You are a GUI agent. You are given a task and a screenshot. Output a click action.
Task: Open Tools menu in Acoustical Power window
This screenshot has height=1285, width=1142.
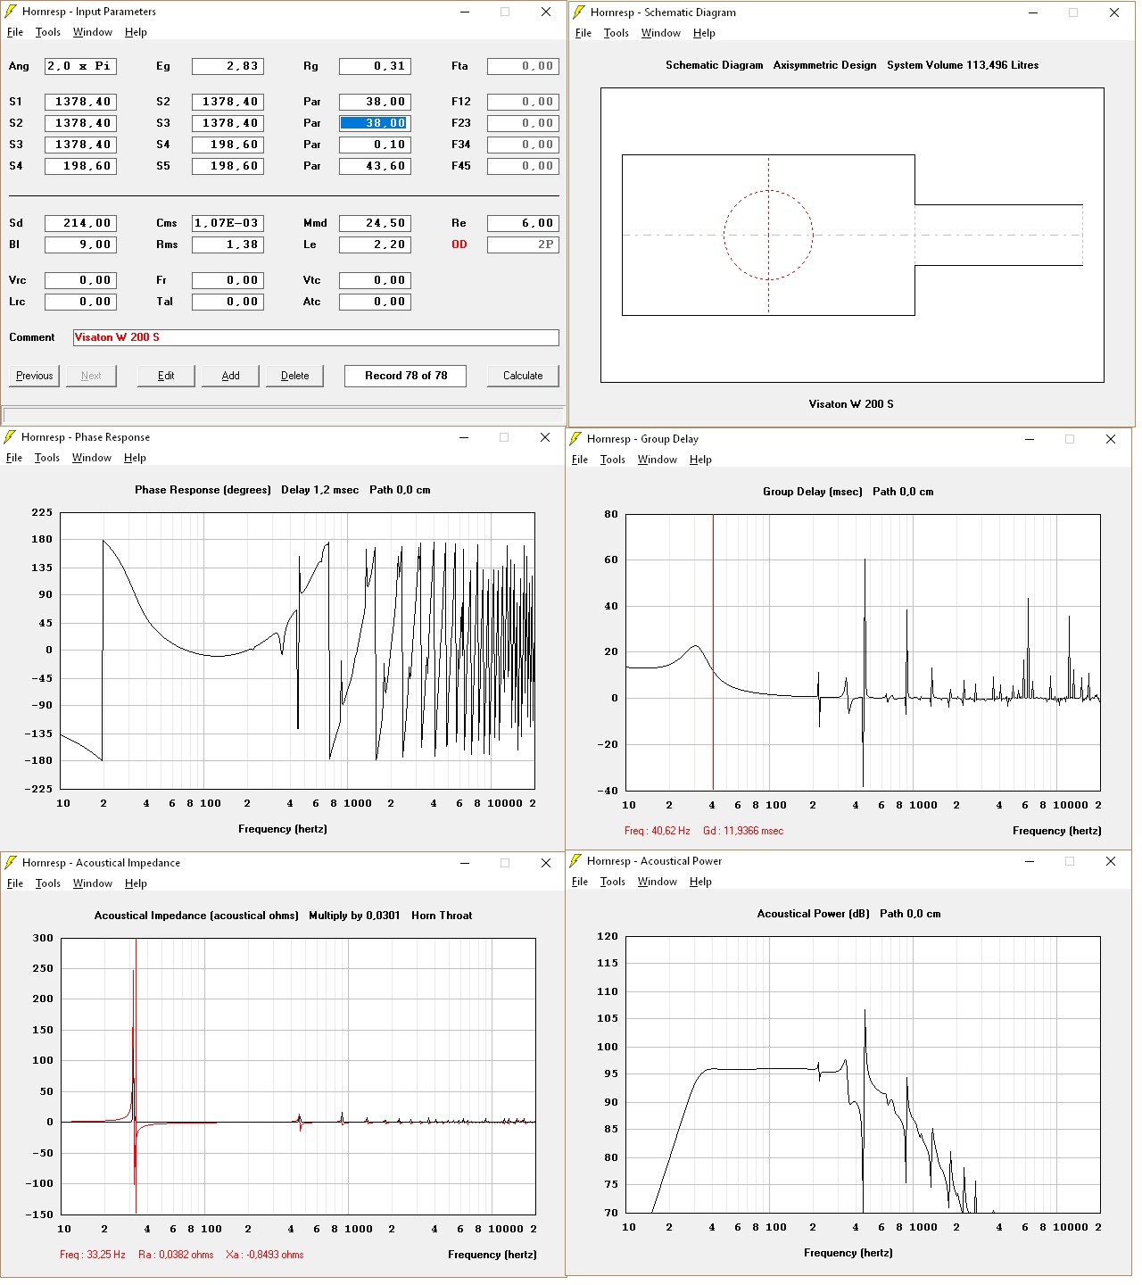coord(613,882)
